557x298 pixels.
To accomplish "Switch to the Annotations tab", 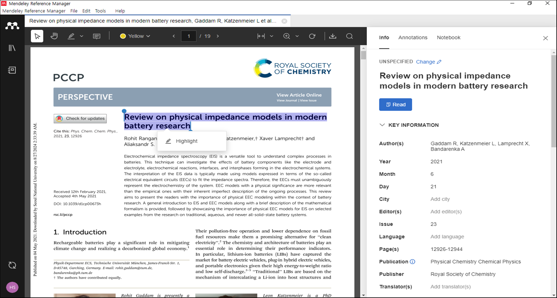I will (413, 37).
